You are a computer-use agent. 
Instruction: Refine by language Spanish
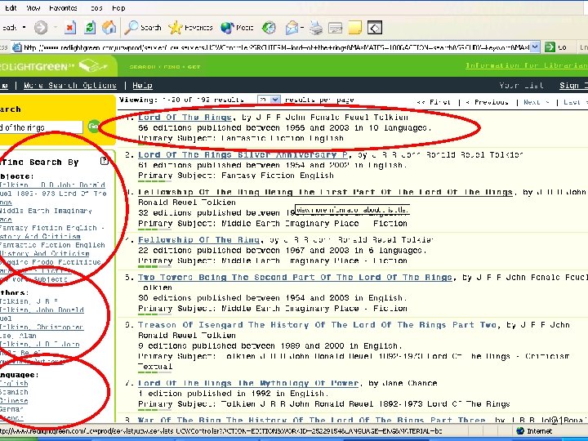[14, 392]
